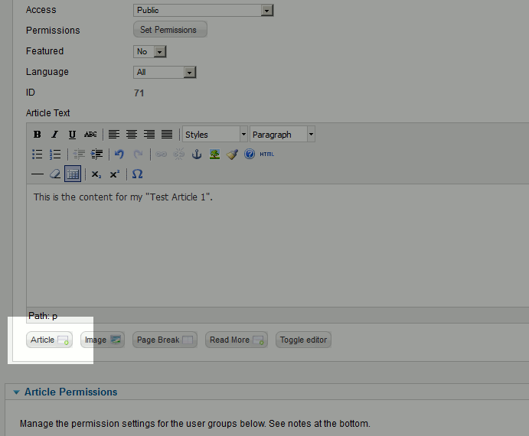The width and height of the screenshot is (529, 436).
Task: Remove formatting with eraser icon
Action: click(55, 174)
